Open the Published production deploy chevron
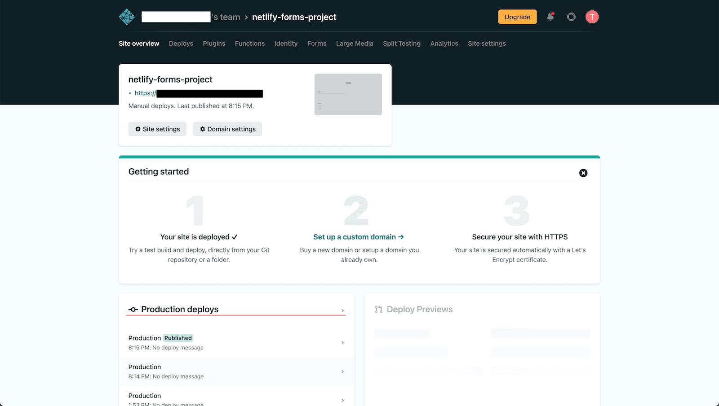Viewport: 719px width, 406px height. (342, 343)
